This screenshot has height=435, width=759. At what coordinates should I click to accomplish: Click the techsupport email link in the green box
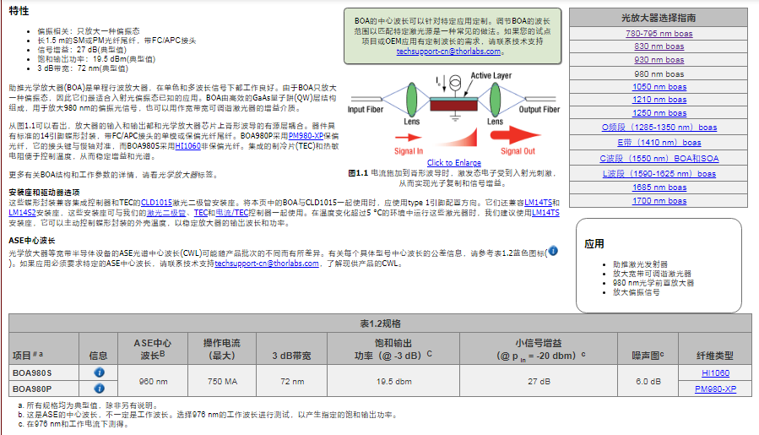(x=451, y=52)
